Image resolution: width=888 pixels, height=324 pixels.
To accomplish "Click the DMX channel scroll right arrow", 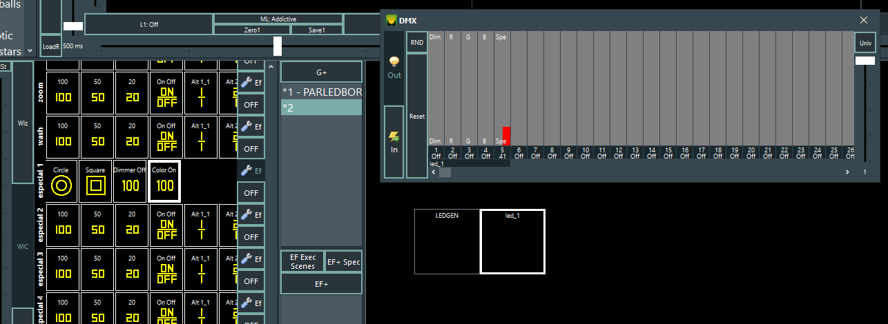I will 847,172.
